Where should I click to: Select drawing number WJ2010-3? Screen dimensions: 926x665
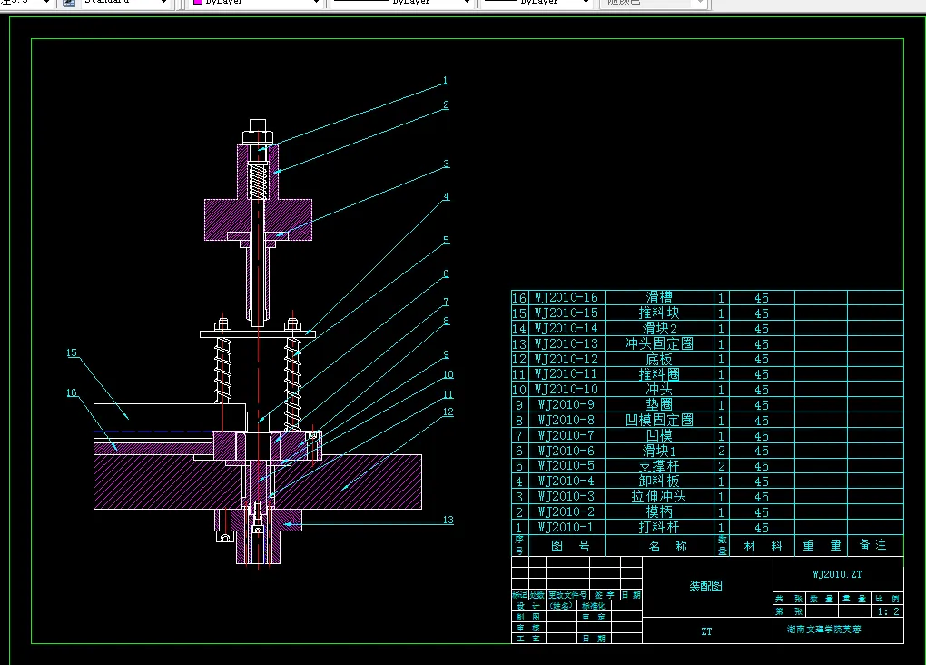pos(566,497)
